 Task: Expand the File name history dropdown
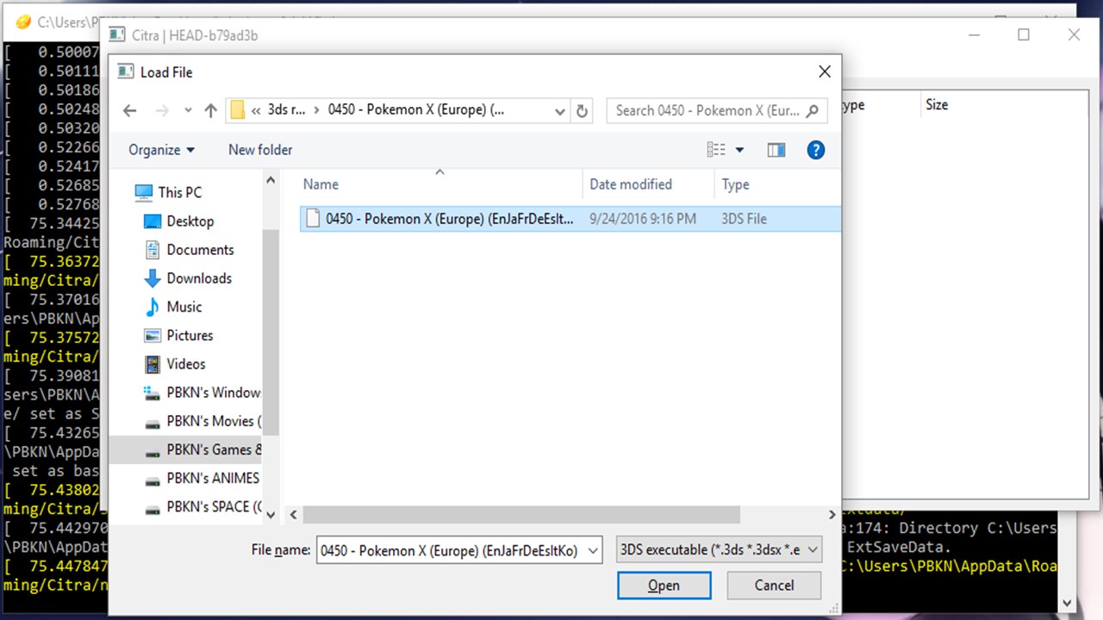592,550
